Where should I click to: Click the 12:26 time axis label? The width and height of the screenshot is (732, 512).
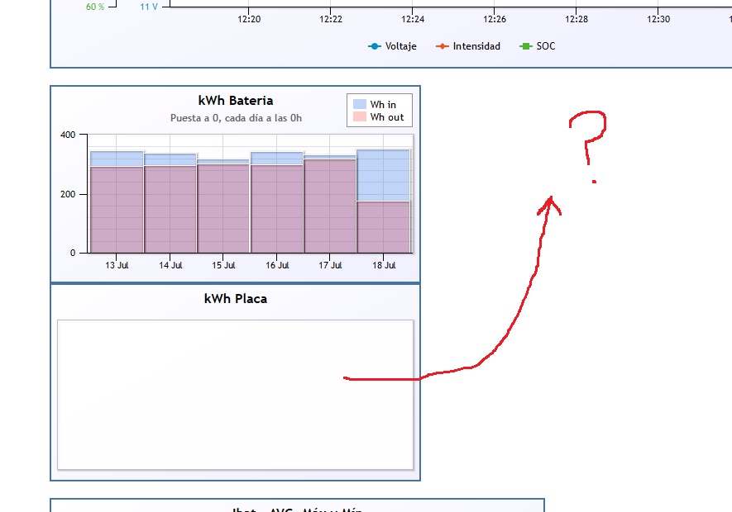(x=495, y=19)
